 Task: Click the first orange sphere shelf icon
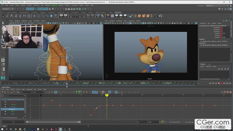pos(139,16)
